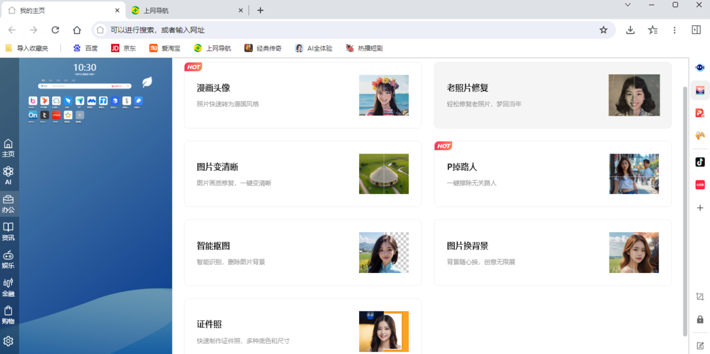Reload the current page
This screenshot has height=354, width=710.
tap(55, 30)
